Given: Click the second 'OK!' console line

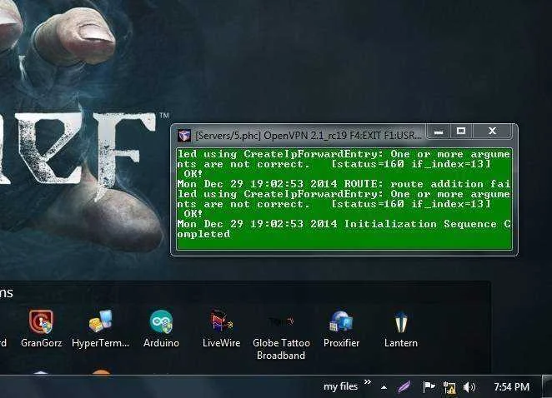Looking at the screenshot, I should pyautogui.click(x=193, y=214).
